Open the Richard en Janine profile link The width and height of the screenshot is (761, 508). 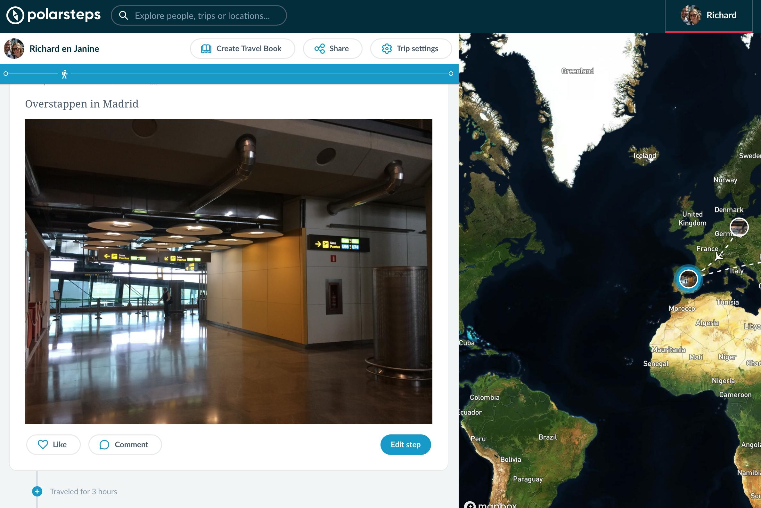coord(64,49)
